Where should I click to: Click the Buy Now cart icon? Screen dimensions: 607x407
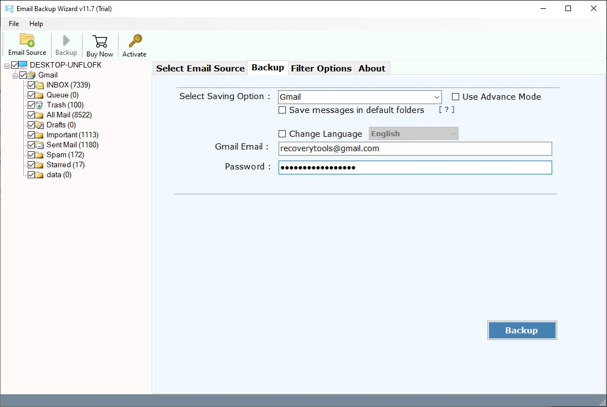click(x=100, y=42)
